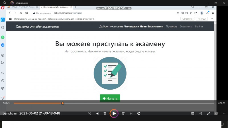Click Сохранить in password prompt
The height and width of the screenshot is (128, 228).
[x=187, y=19]
